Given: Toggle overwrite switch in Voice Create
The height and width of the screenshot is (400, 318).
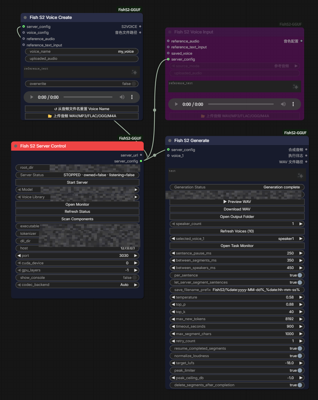Looking at the screenshot, I should click(134, 84).
